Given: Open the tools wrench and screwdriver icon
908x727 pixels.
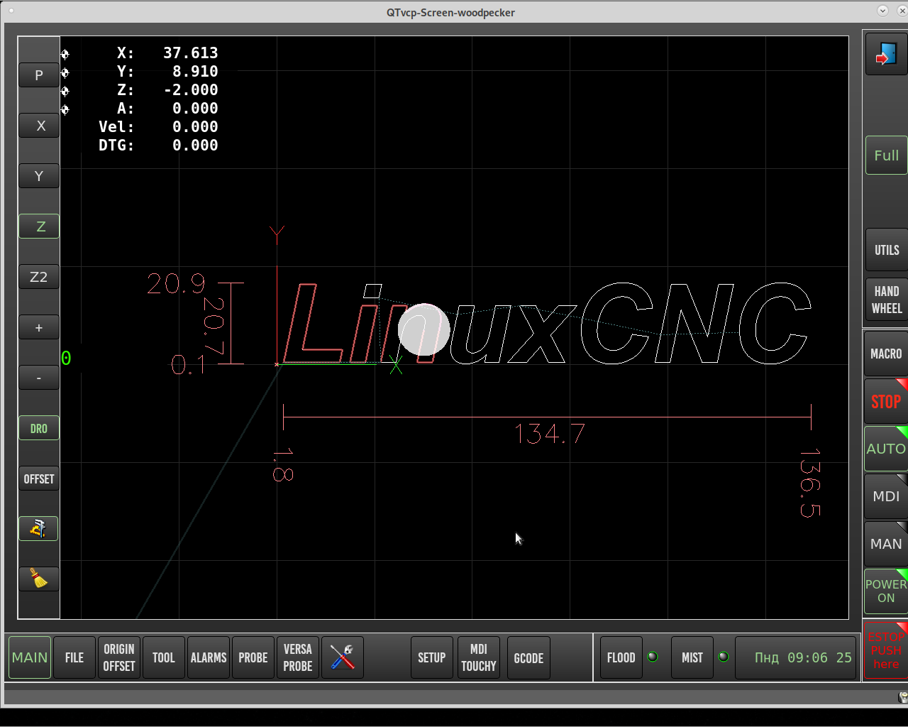Looking at the screenshot, I should pyautogui.click(x=342, y=657).
